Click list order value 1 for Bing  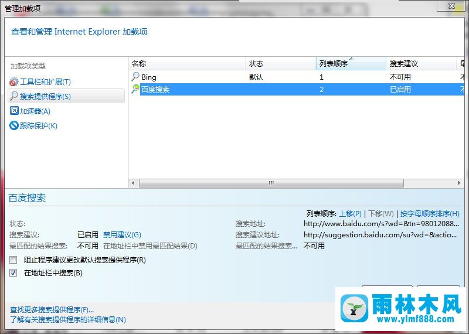click(x=321, y=77)
